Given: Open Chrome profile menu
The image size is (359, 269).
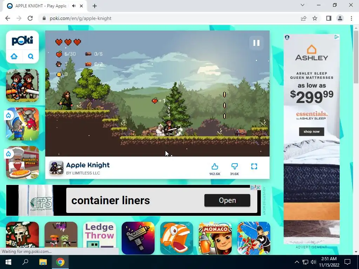Looking at the screenshot, I should pos(340,18).
